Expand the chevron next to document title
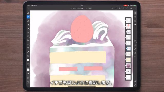Screen dimensions: 164x92 click(x=86, y=8)
